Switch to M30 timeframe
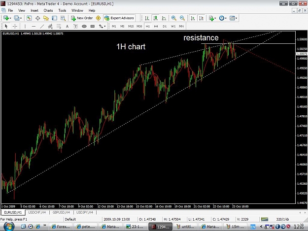Viewport: 308px width, 231px height. (x=139, y=26)
